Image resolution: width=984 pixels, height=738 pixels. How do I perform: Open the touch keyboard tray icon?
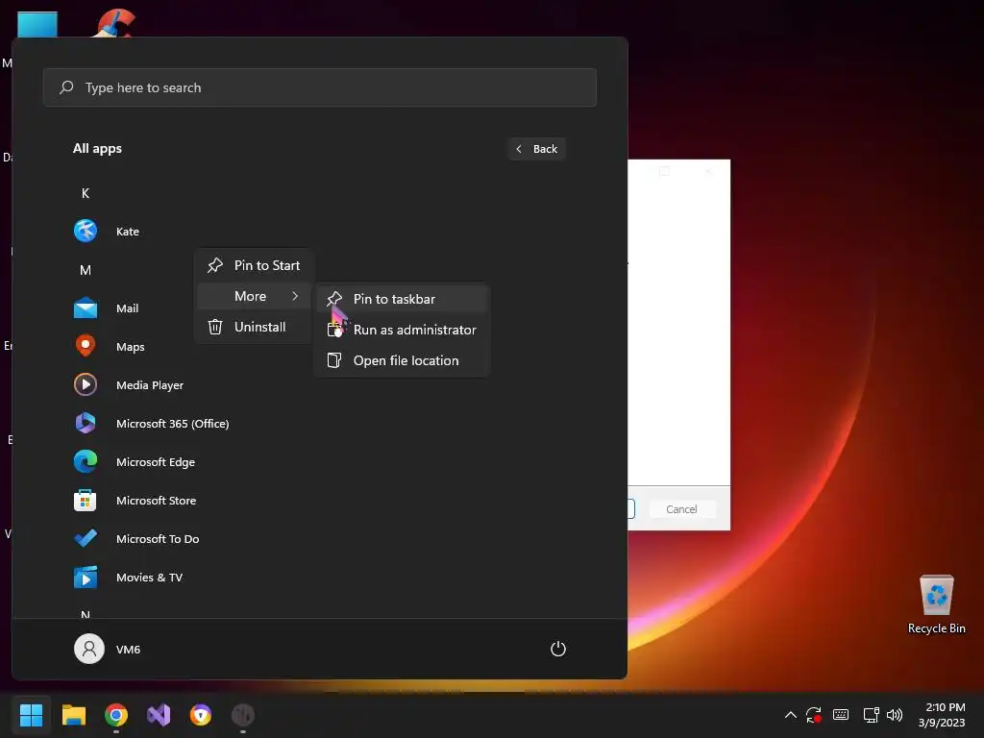coord(841,715)
